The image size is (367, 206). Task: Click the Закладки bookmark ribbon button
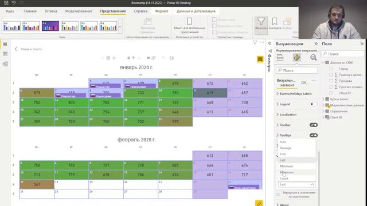pyautogui.click(x=275, y=24)
